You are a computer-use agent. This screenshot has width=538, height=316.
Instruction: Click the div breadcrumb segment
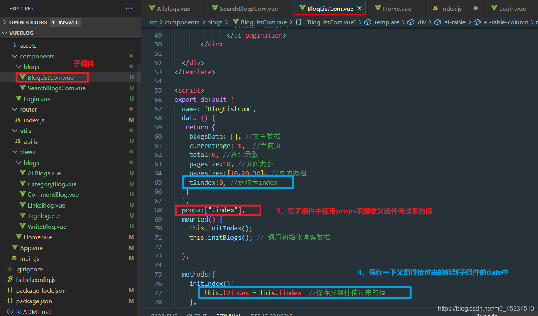(x=422, y=22)
